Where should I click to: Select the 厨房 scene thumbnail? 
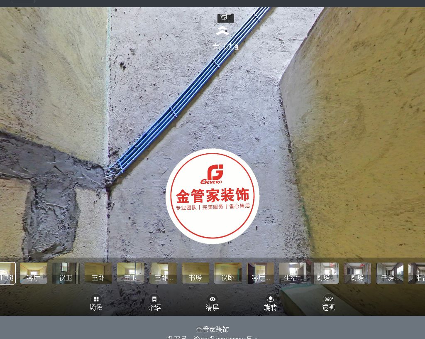pyautogui.click(x=357, y=273)
